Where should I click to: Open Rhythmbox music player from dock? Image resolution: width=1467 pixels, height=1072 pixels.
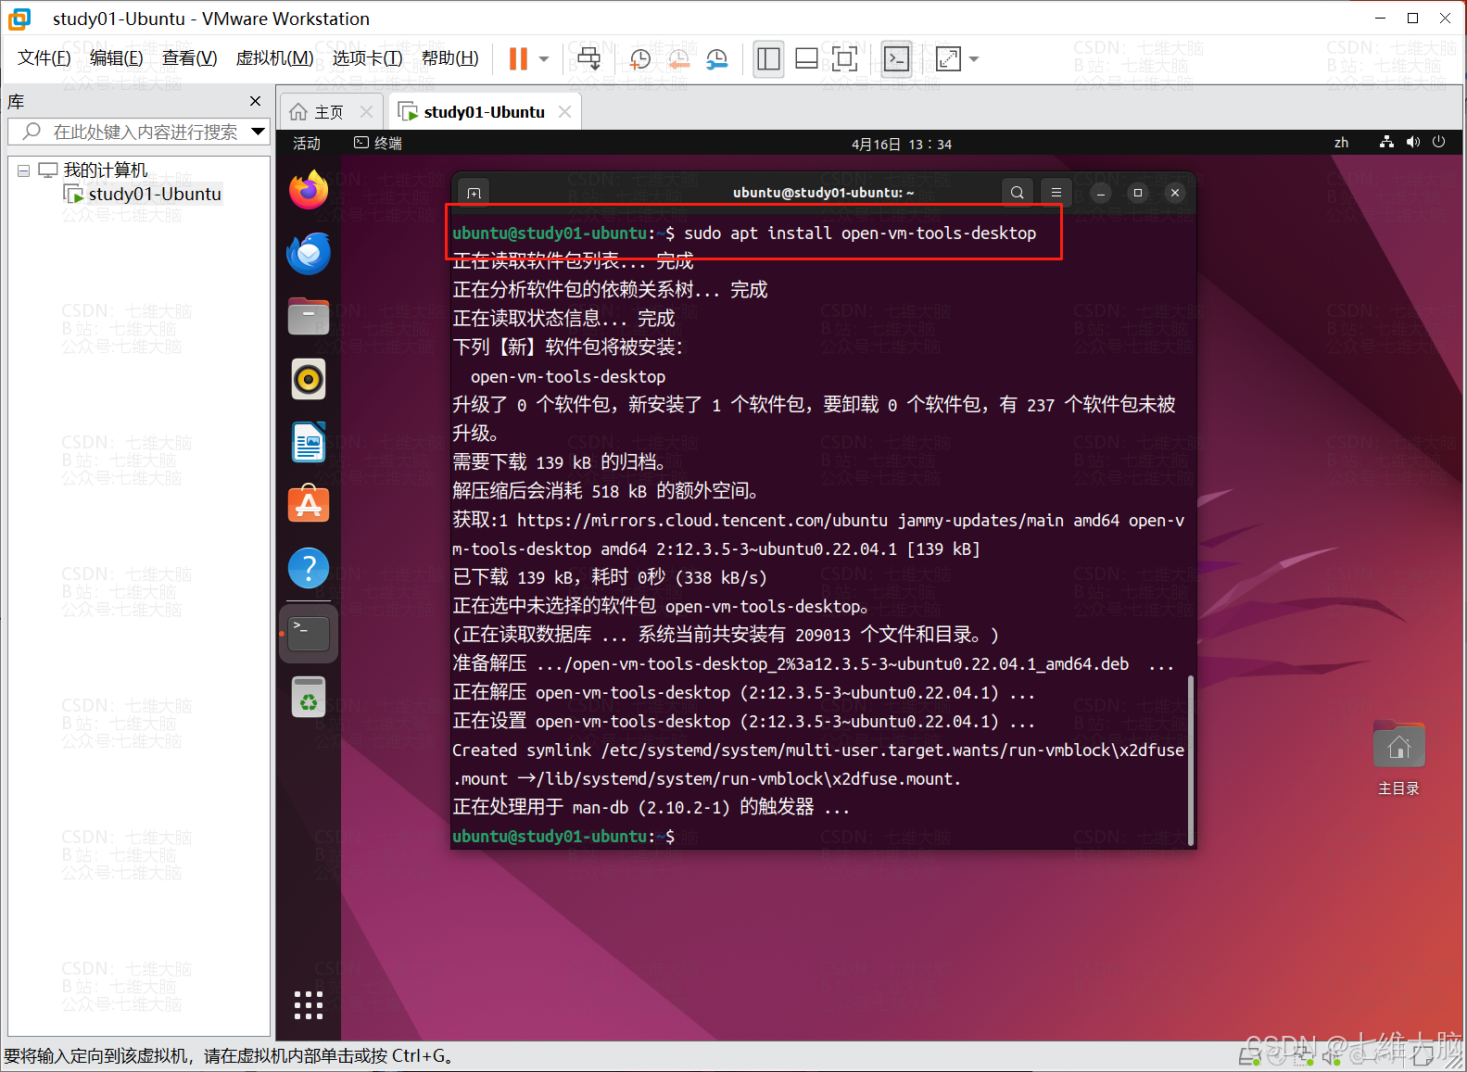pyautogui.click(x=309, y=379)
